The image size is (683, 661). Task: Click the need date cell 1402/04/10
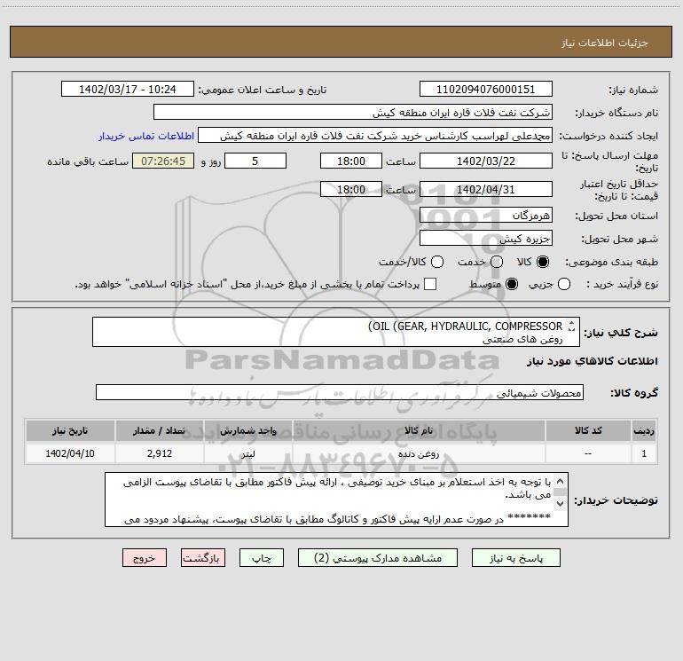(x=70, y=453)
